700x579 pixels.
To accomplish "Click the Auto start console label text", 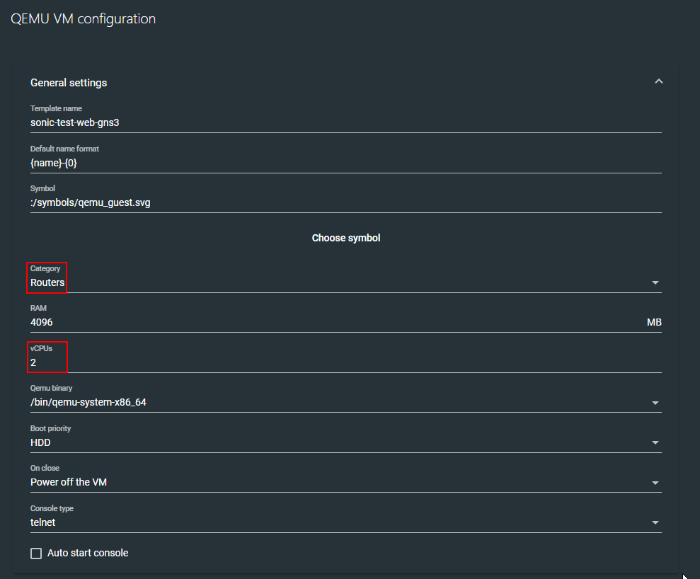I will (88, 553).
